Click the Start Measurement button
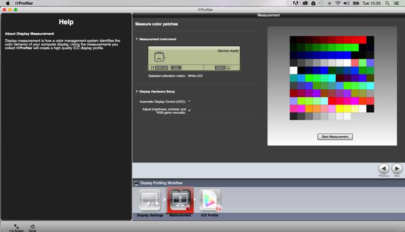405x232 pixels. coord(335,137)
